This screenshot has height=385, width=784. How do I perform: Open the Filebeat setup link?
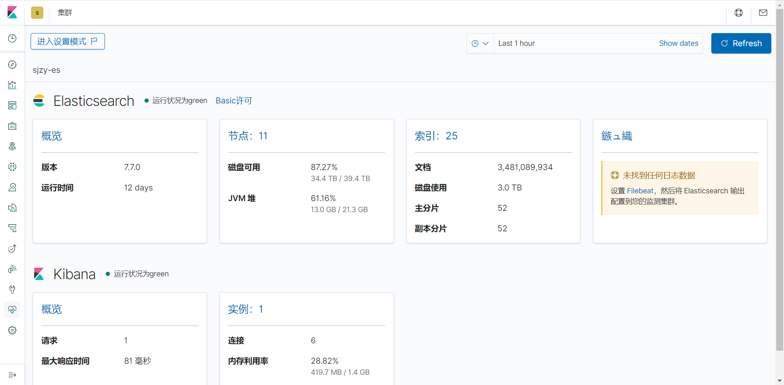[x=639, y=190]
